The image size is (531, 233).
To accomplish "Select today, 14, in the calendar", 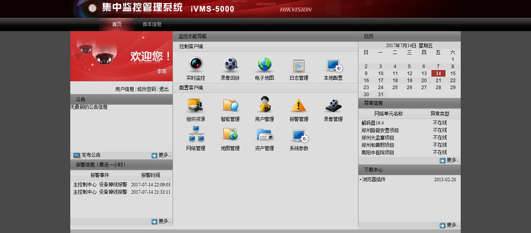I will point(438,74).
